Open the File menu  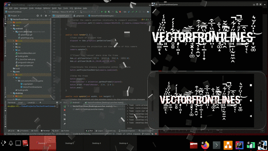[6, 8]
